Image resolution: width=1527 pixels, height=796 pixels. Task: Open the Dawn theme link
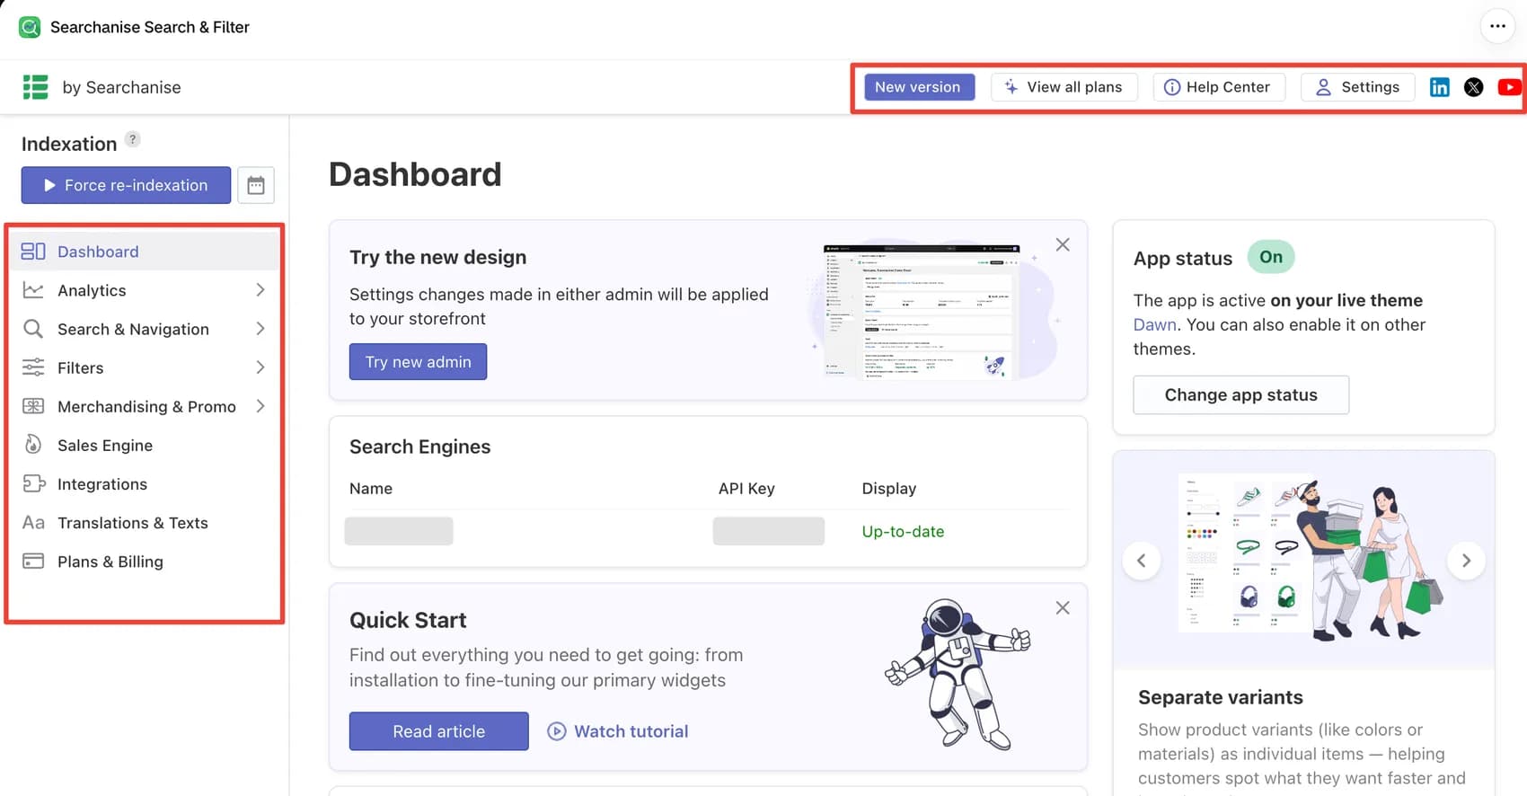[x=1154, y=324]
